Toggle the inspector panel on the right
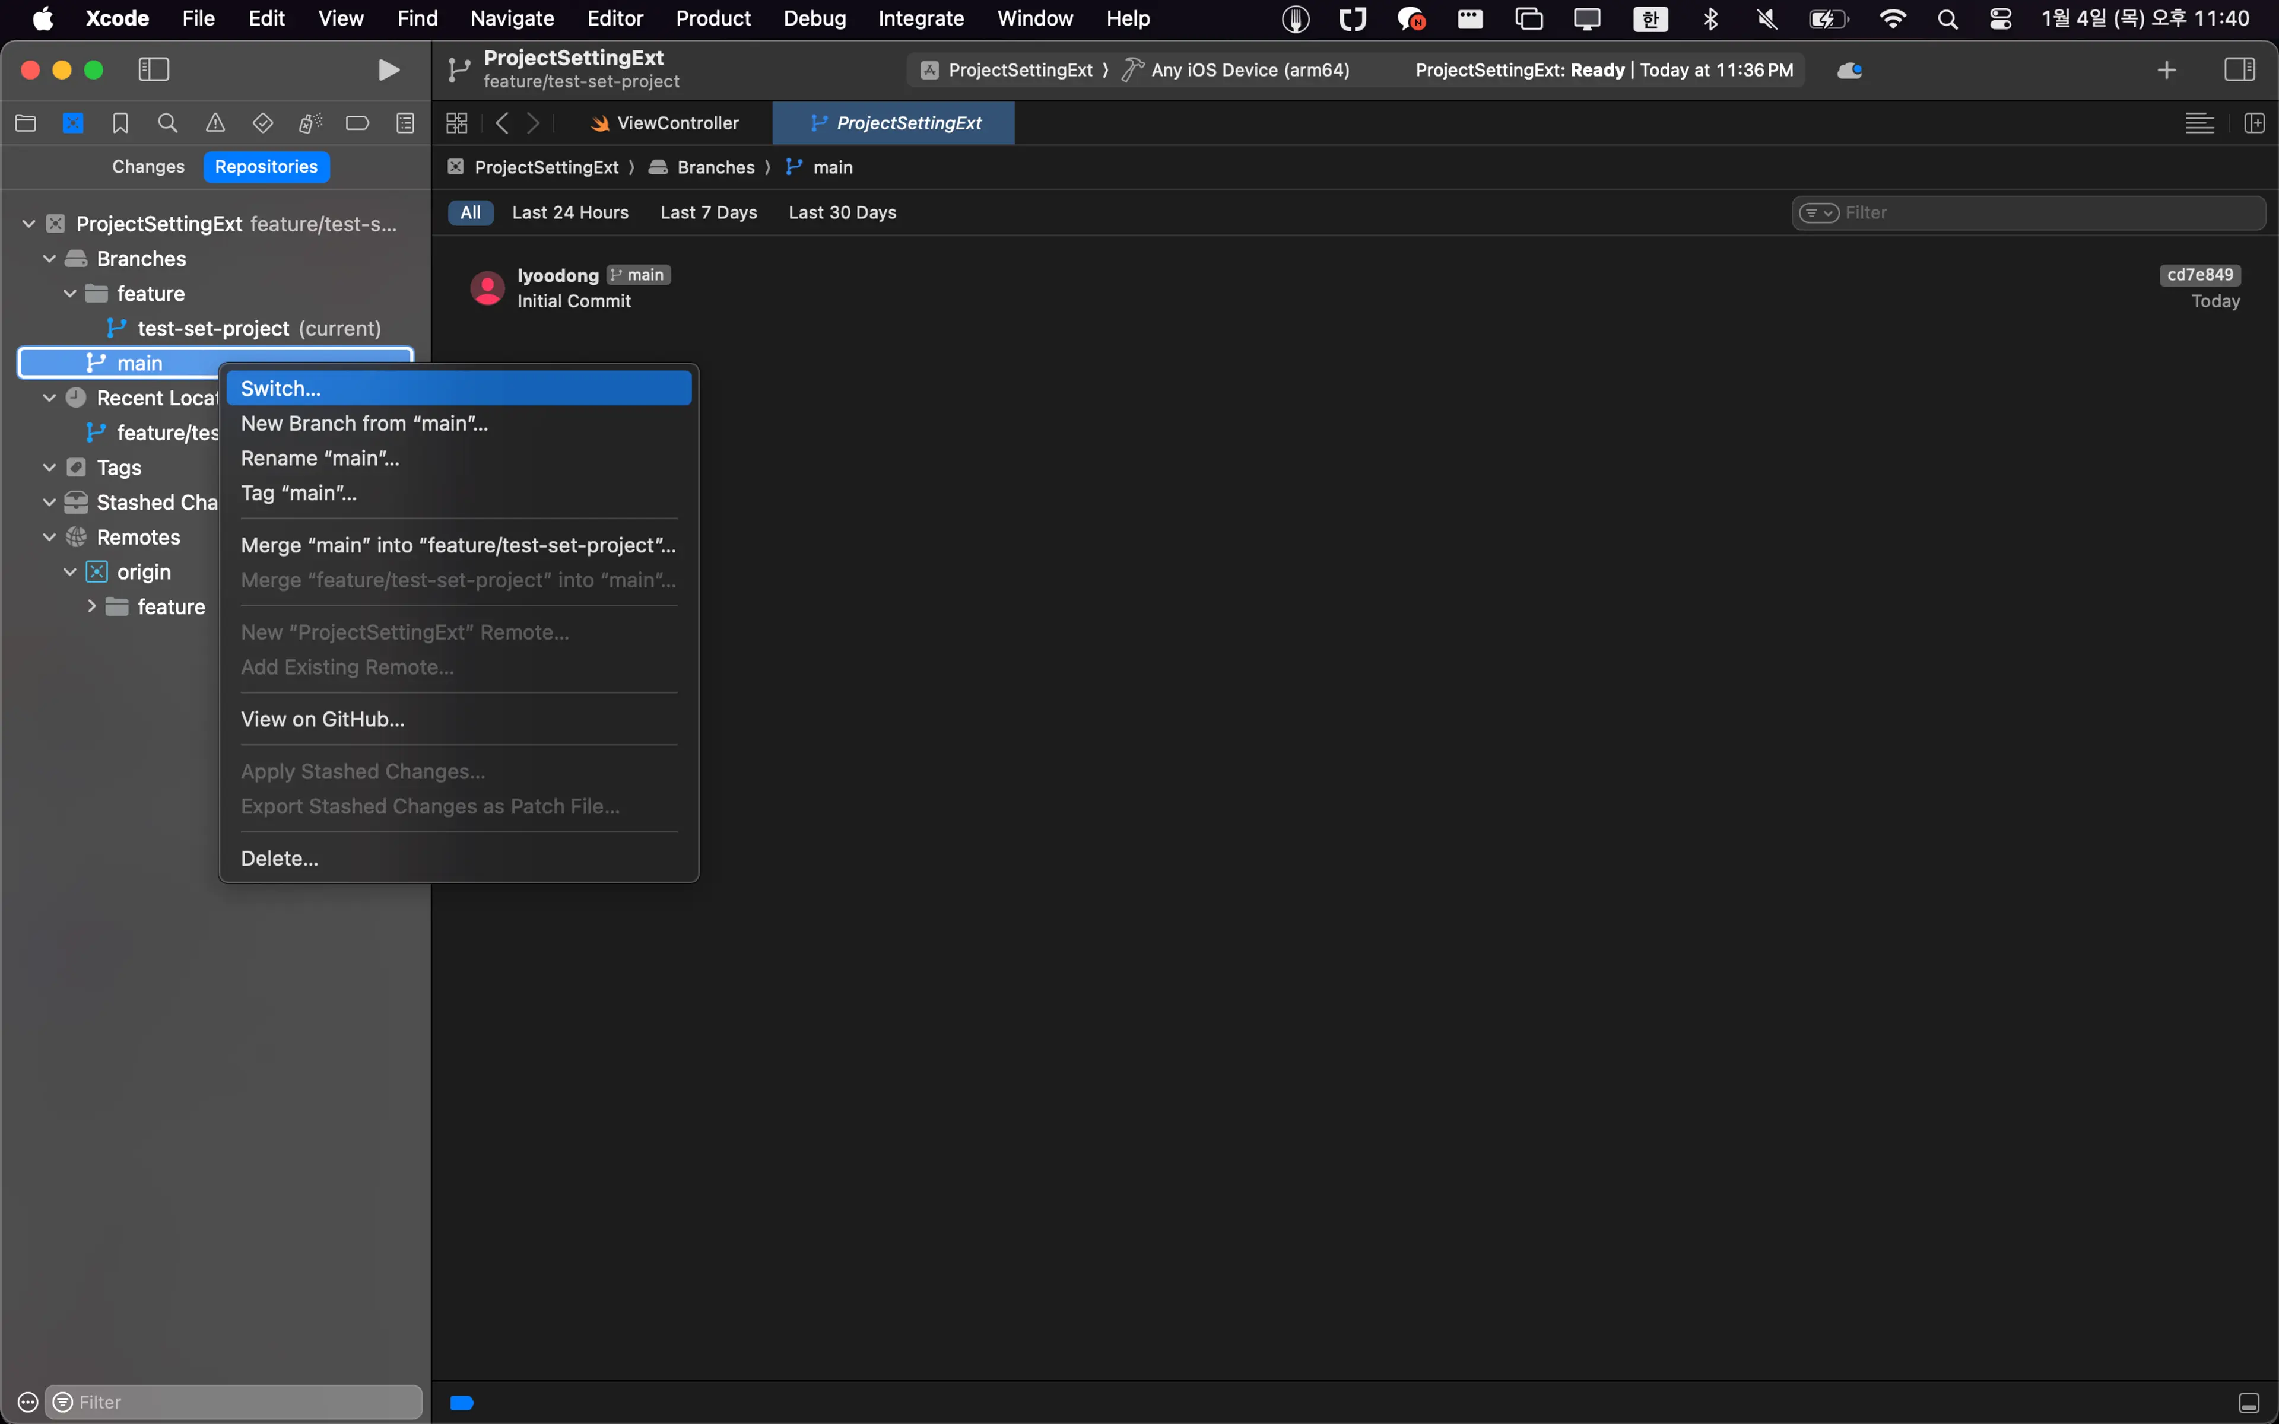2279x1424 pixels. coord(2239,69)
